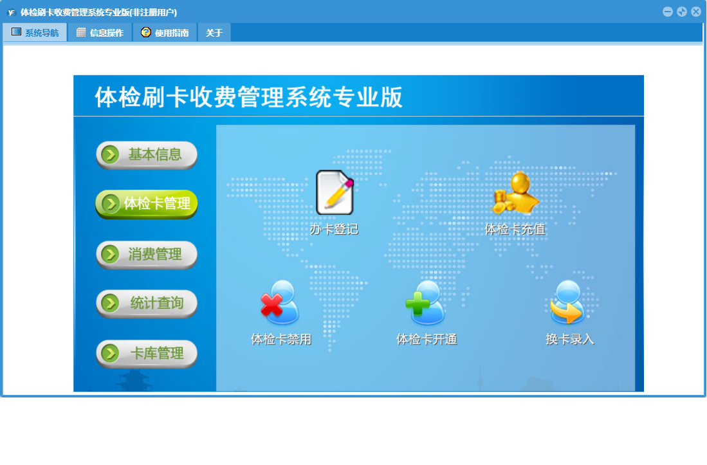Screen dimensions: 707x465
Task: Click the app logo in the title bar
Action: coord(11,12)
